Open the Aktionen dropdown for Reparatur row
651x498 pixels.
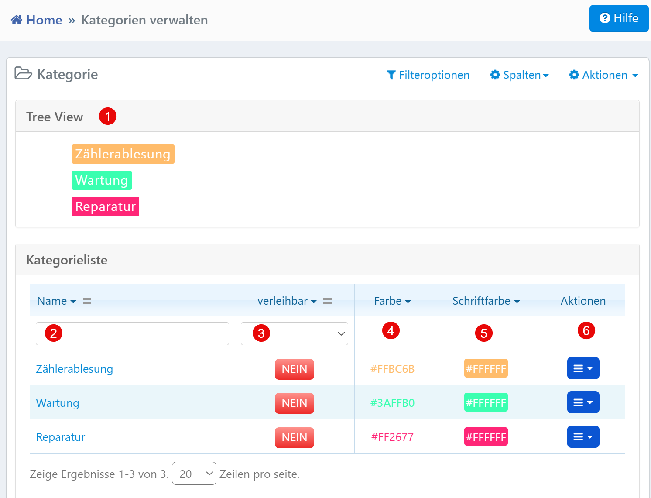click(x=583, y=436)
